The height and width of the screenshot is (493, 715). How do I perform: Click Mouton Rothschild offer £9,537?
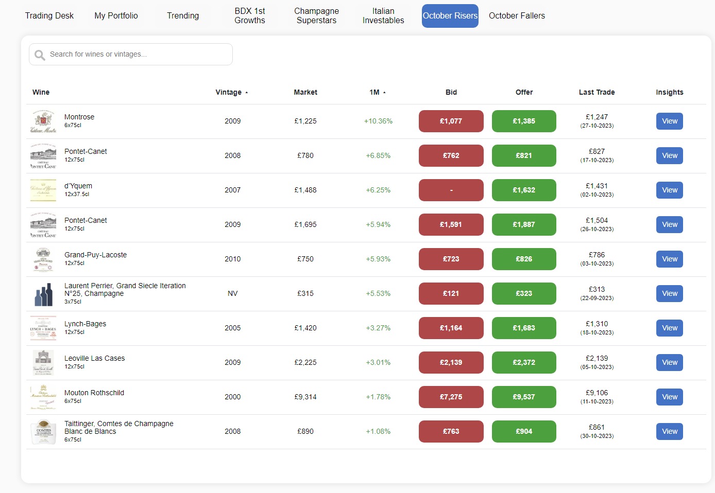(x=524, y=397)
